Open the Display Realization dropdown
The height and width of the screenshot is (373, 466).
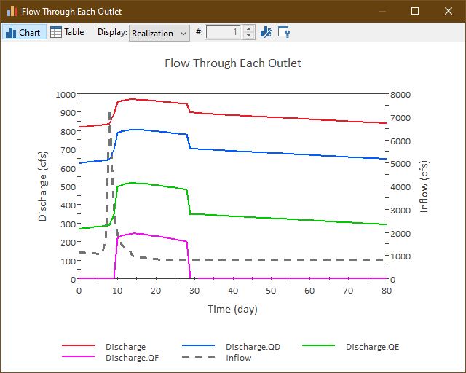click(159, 33)
